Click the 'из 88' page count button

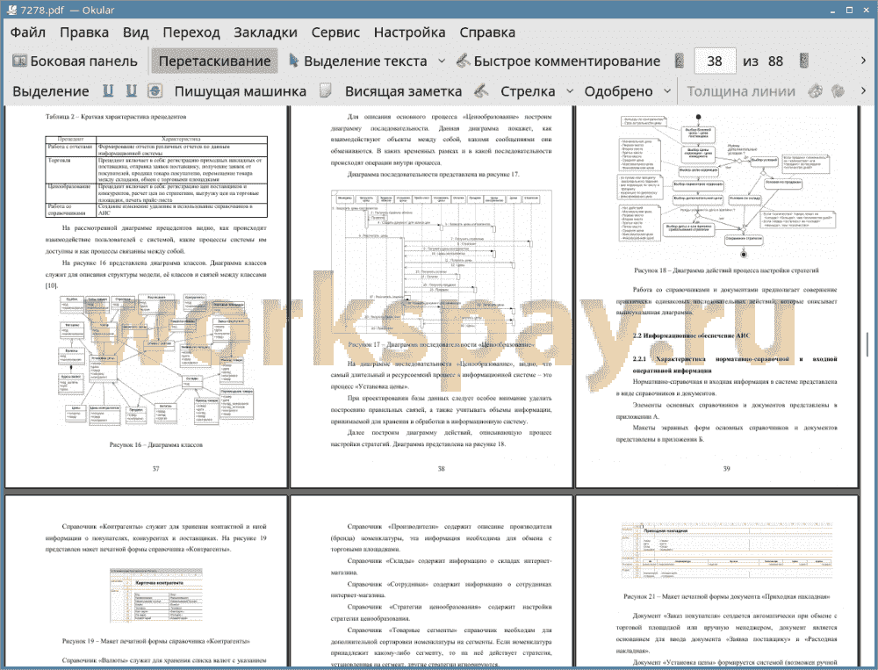tap(763, 61)
